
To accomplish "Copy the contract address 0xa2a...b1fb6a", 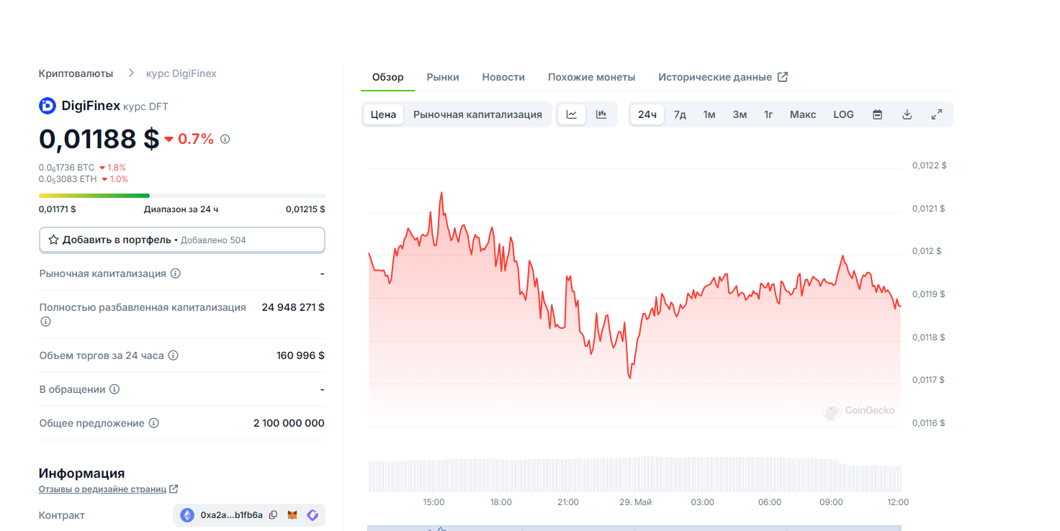I will [273, 515].
